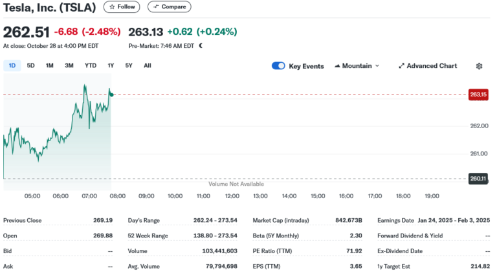
Task: Click the Open value 269.88
Action: tap(103, 236)
